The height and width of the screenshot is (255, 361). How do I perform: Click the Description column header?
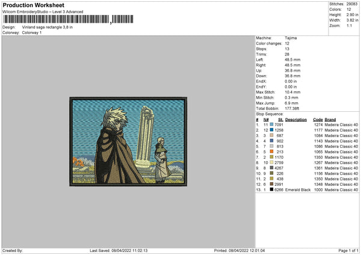(296, 120)
